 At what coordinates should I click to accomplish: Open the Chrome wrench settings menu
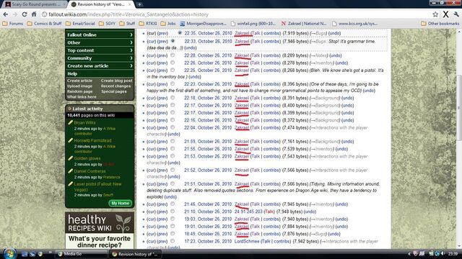coord(456,14)
